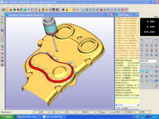Click the PS 60.00 button

tap(128, 112)
